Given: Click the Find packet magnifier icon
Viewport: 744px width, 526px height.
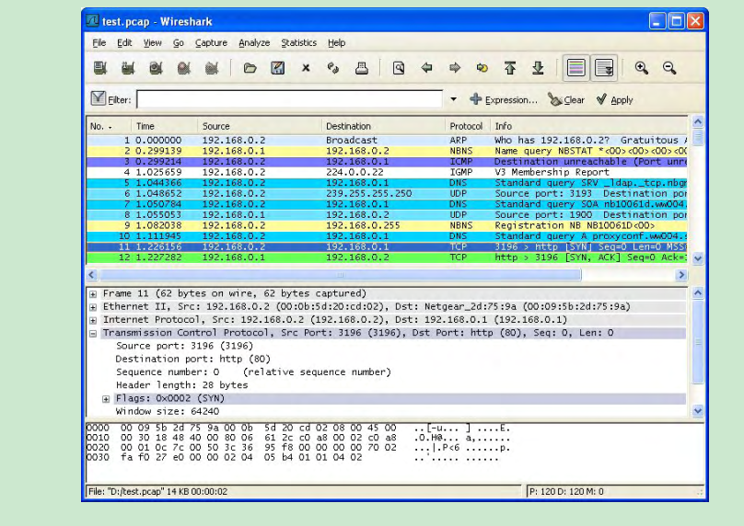Looking at the screenshot, I should (x=399, y=68).
